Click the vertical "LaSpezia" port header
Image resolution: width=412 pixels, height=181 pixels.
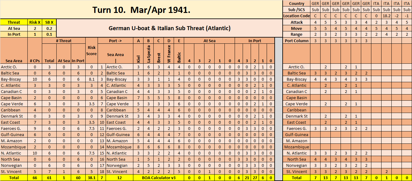pos(148,54)
